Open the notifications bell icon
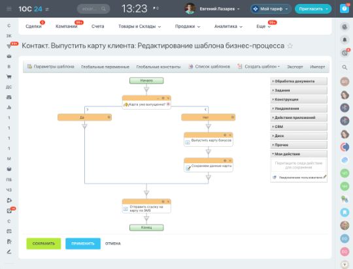This screenshot has width=353, height=269. click(x=345, y=40)
